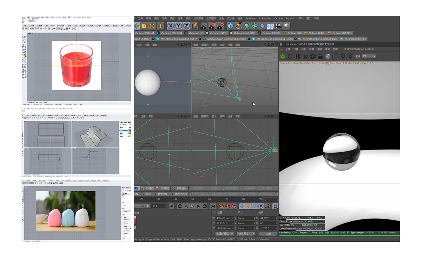The image size is (421, 258).
Task: Click the MoGraph array flower icon
Action: pyautogui.click(x=255, y=26)
